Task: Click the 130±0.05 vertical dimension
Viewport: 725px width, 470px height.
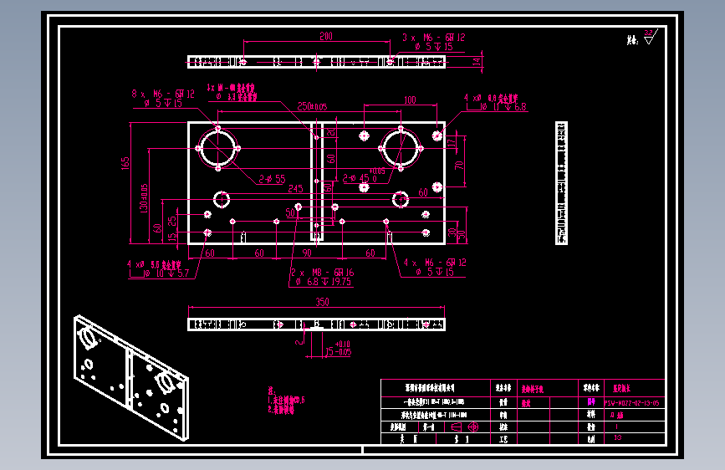Action: coord(144,198)
